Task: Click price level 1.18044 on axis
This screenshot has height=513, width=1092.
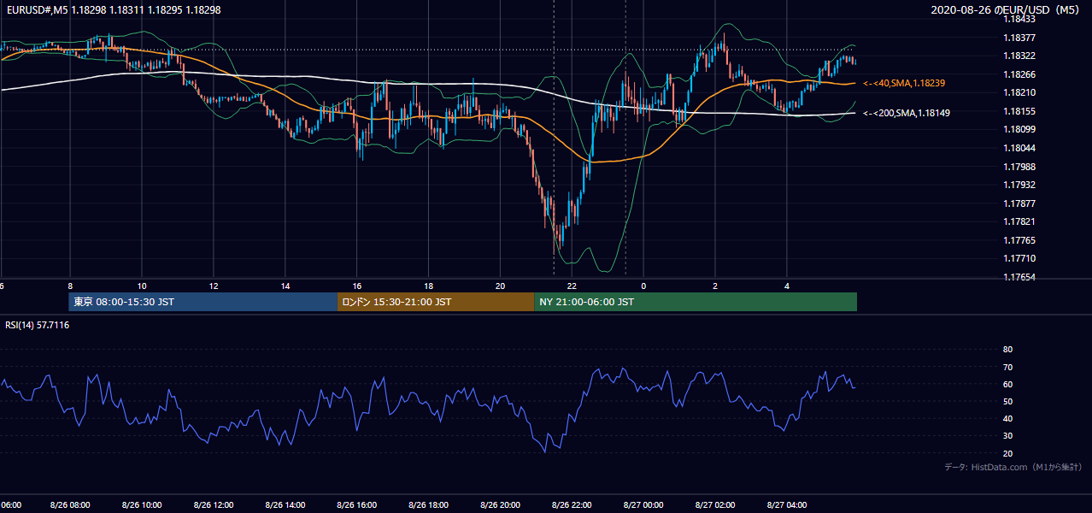Action: (1019, 148)
